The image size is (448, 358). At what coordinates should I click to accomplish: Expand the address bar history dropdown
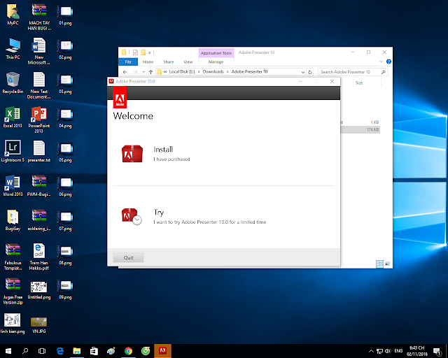pos(303,72)
